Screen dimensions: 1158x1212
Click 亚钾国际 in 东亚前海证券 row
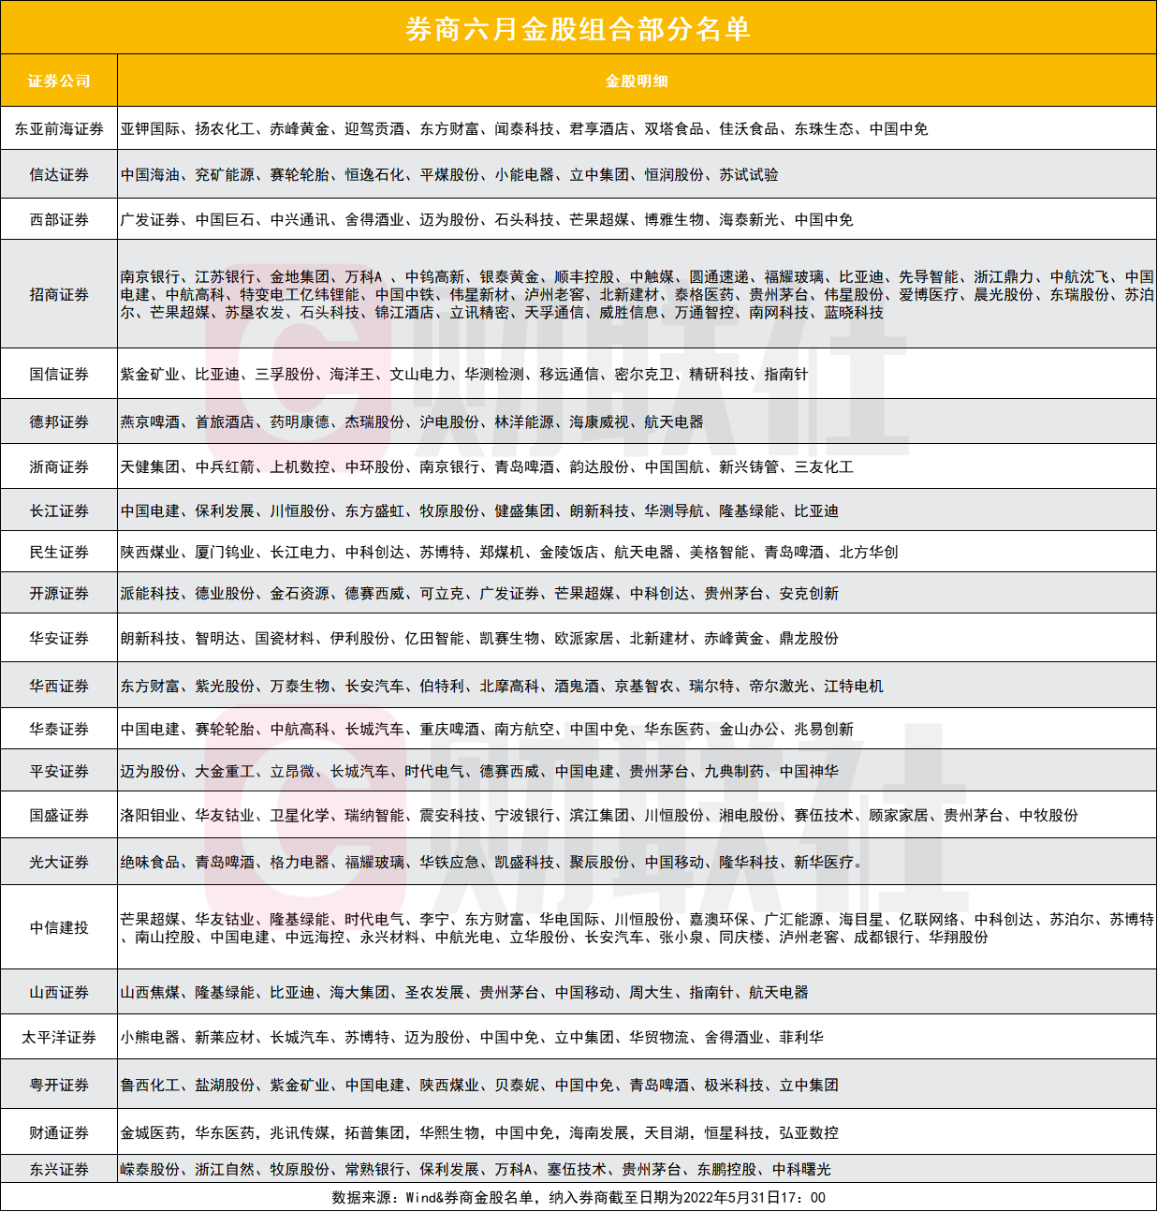[x=150, y=129]
